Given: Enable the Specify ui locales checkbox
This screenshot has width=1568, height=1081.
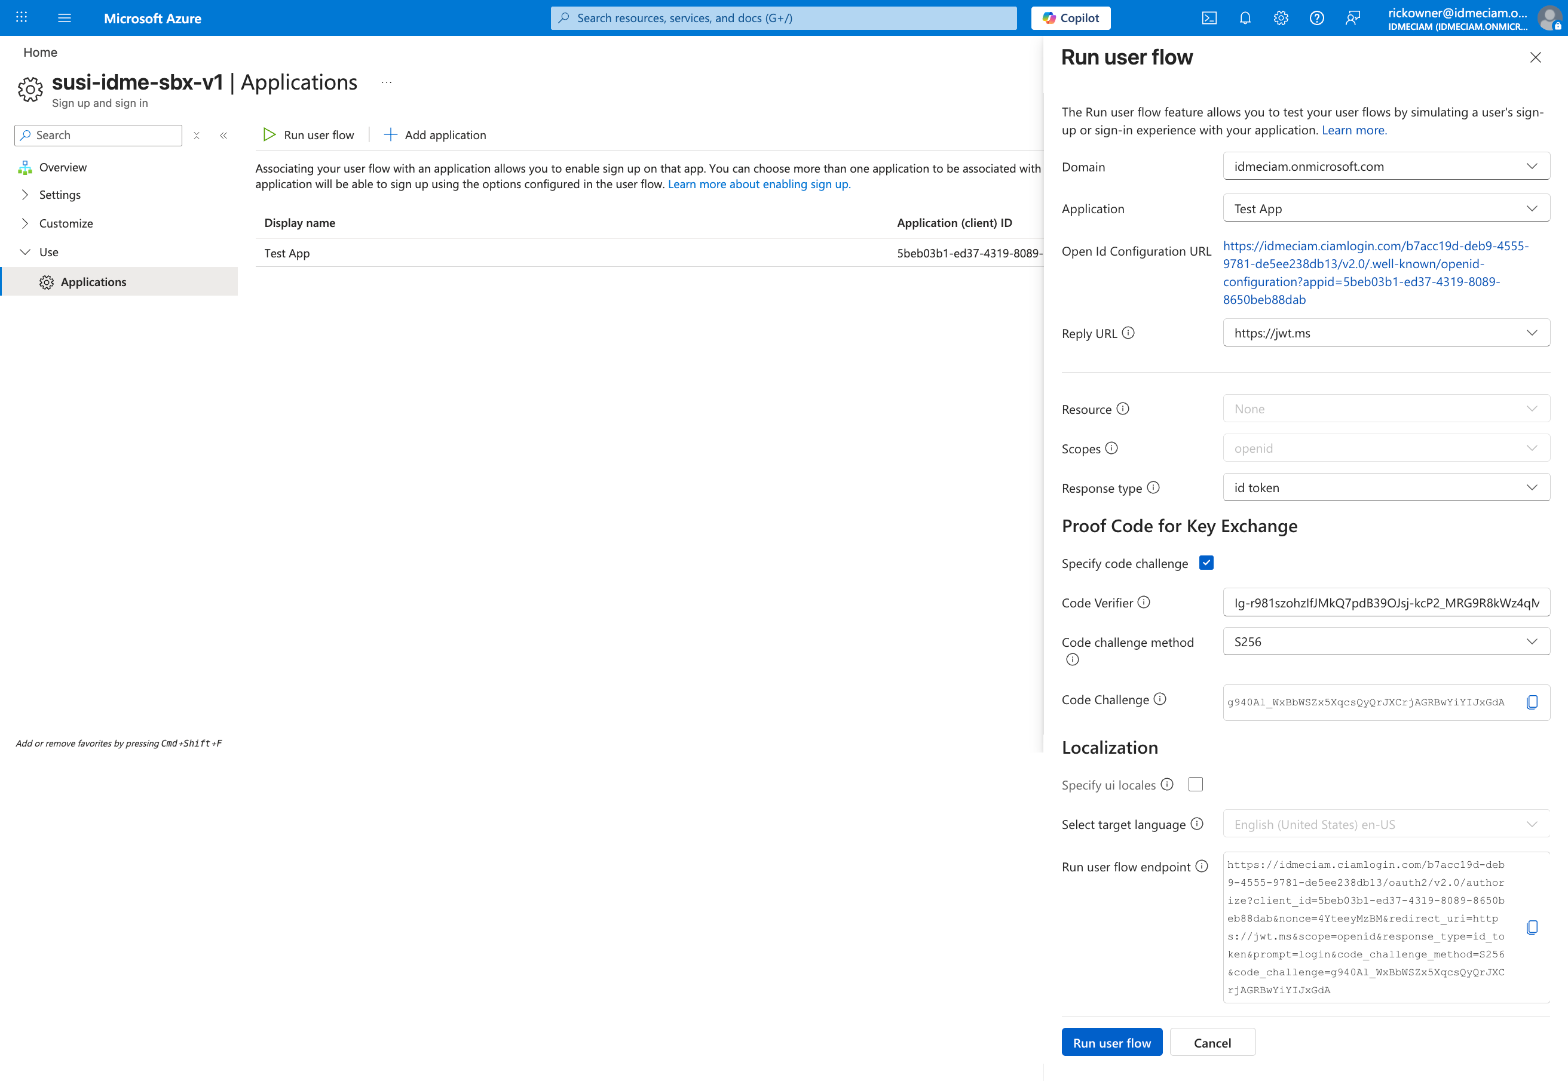Looking at the screenshot, I should (x=1195, y=784).
